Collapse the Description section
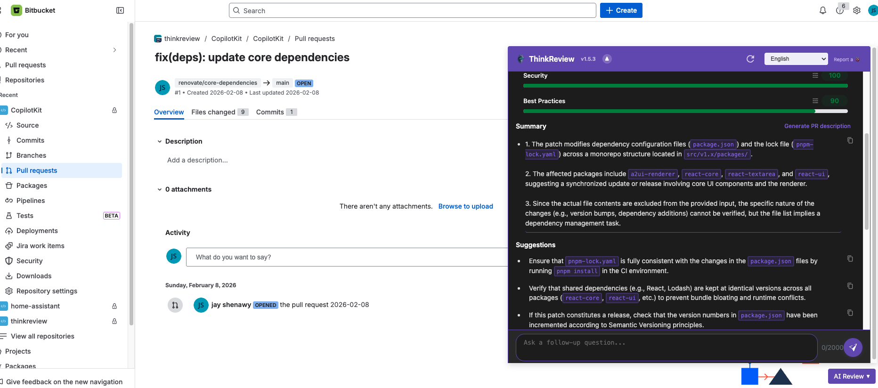Image resolution: width=878 pixels, height=388 pixels. [x=160, y=141]
